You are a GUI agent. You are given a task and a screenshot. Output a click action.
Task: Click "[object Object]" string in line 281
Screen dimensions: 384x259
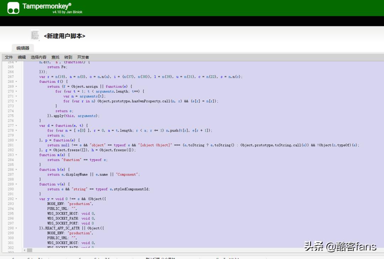156,145
